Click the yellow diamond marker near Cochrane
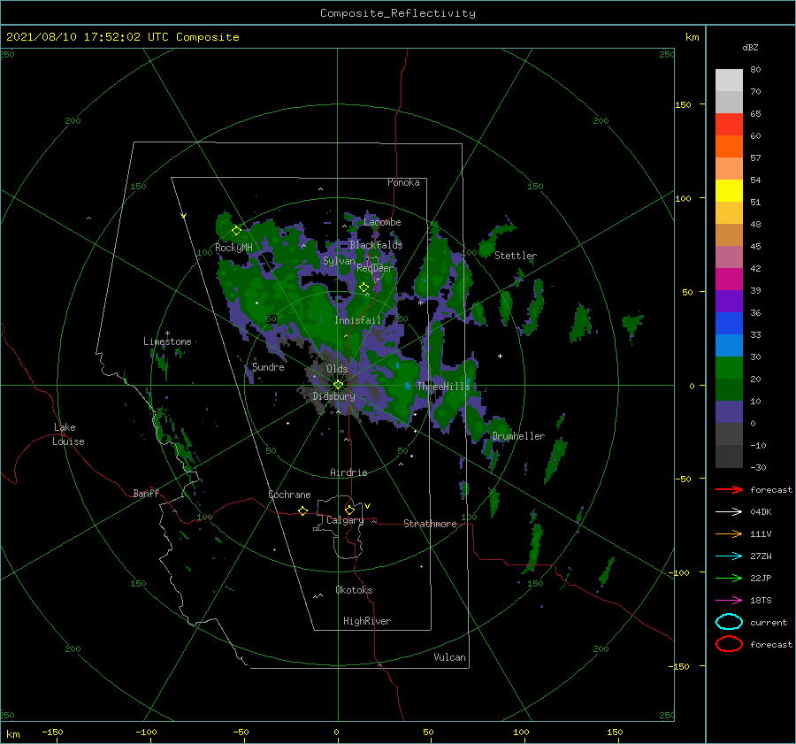This screenshot has width=796, height=744. coord(302,510)
